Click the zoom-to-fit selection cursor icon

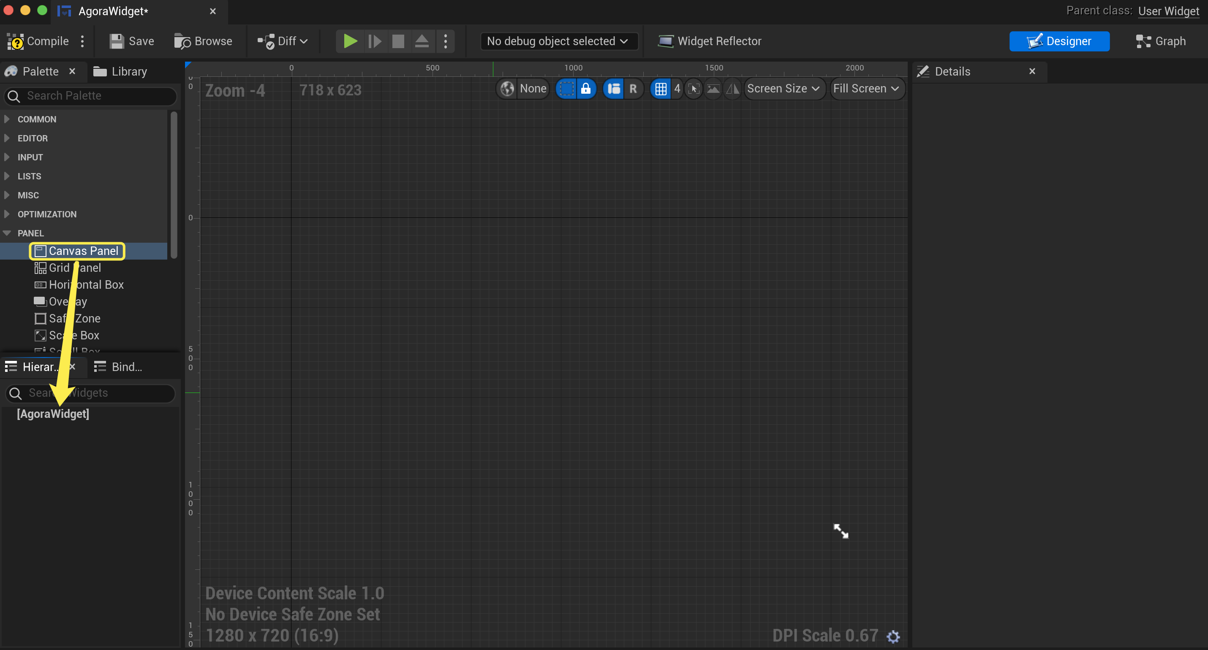click(x=694, y=89)
